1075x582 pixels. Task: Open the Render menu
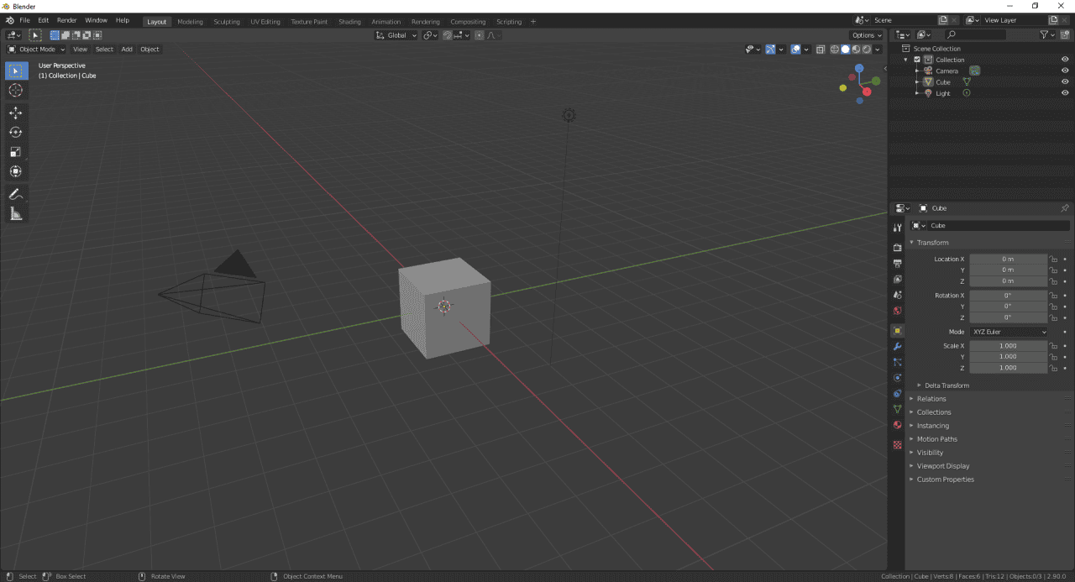pyautogui.click(x=66, y=20)
